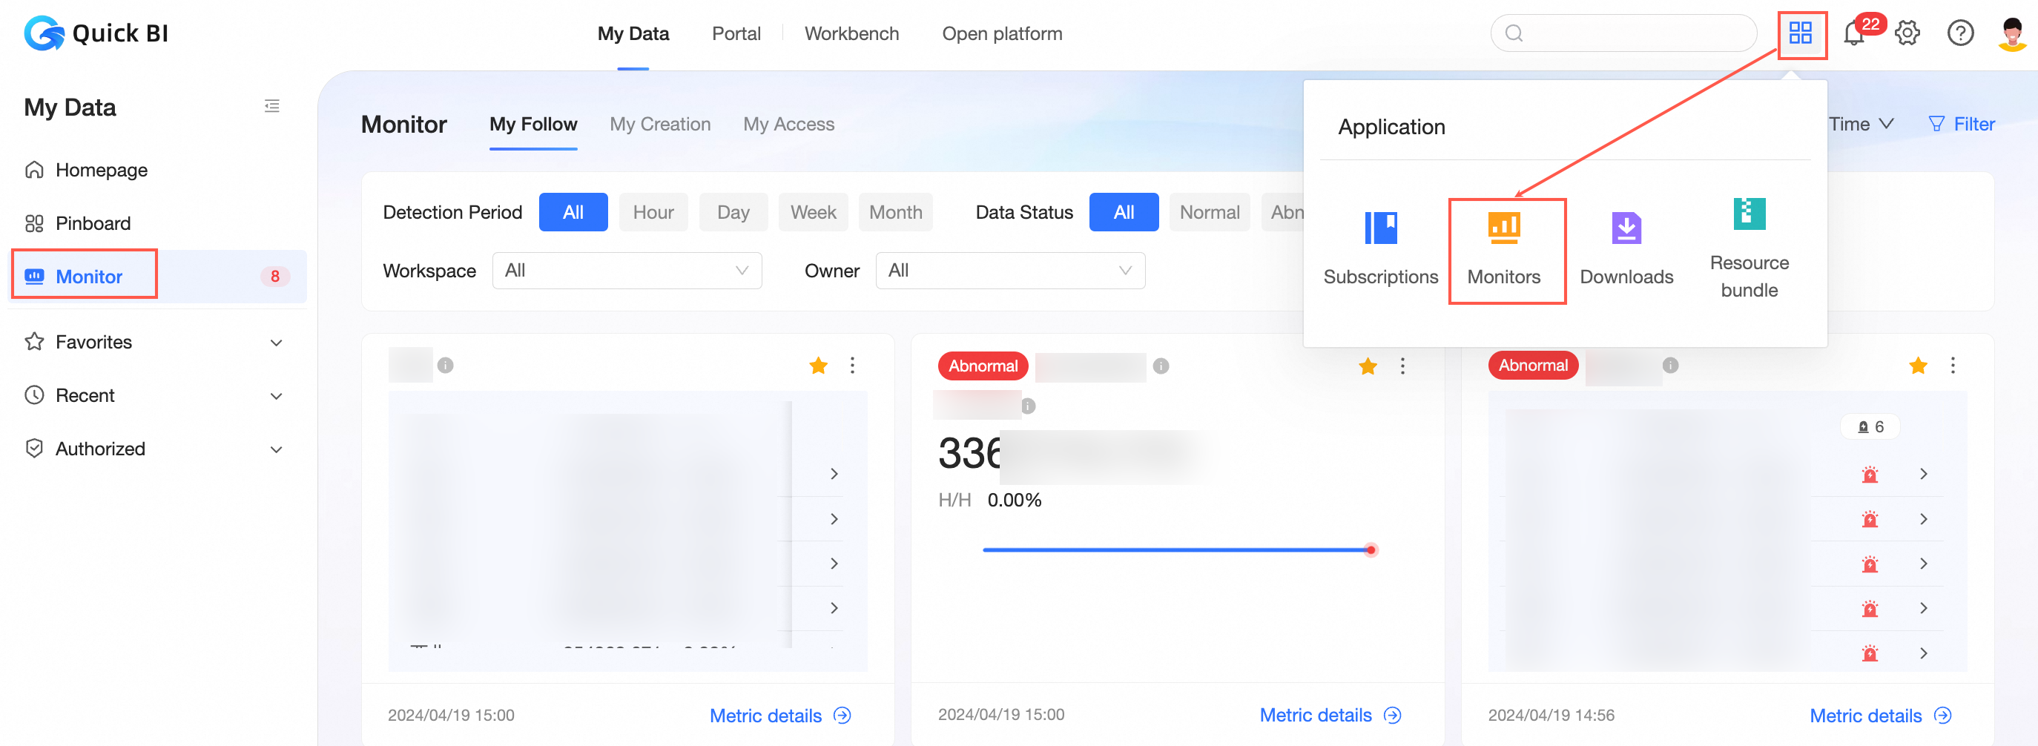2038x746 pixels.
Task: Open Monitor in the sidebar
Action: (156, 276)
